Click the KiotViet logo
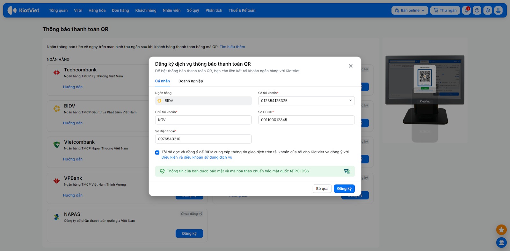 [23, 11]
